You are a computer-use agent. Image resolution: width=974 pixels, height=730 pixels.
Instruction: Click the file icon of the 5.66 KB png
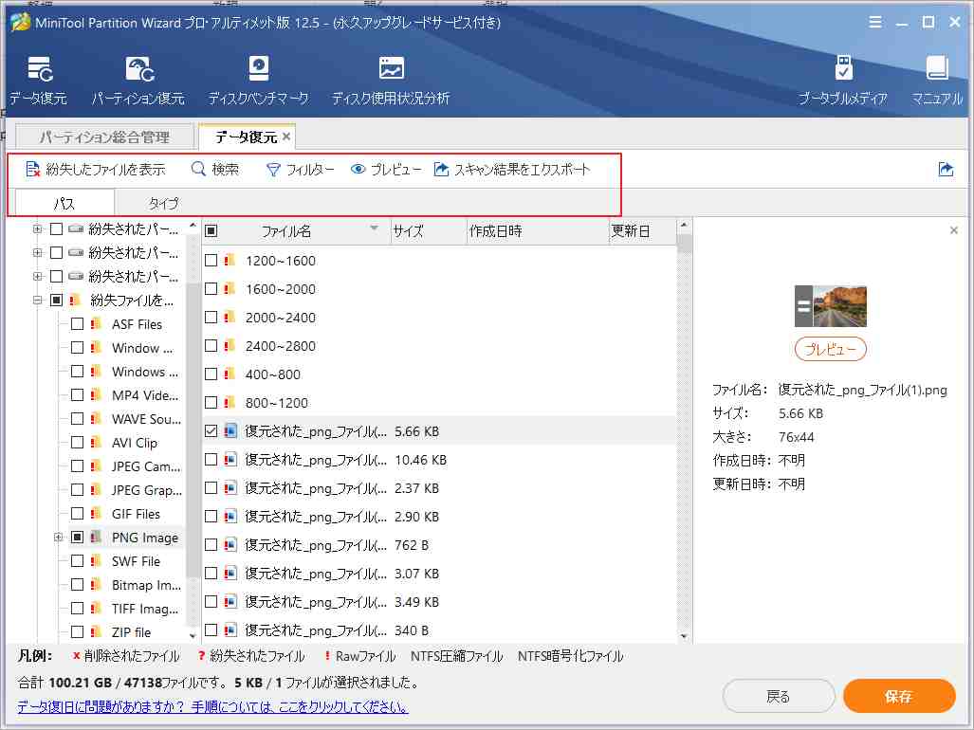(x=230, y=430)
